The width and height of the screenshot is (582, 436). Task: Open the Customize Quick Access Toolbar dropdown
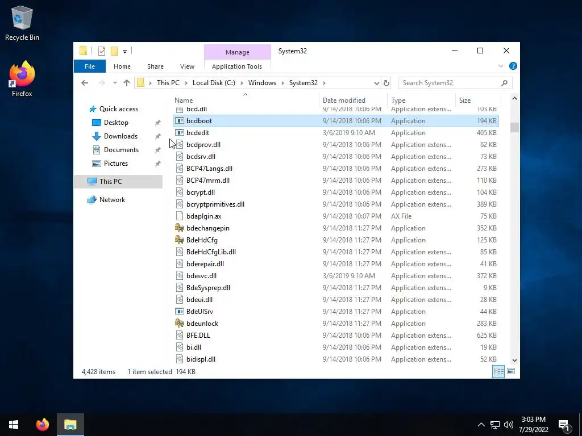[124, 52]
